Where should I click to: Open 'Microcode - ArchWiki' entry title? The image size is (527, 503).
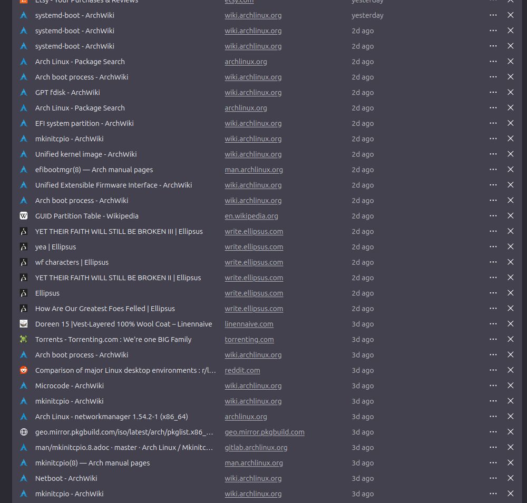point(69,386)
